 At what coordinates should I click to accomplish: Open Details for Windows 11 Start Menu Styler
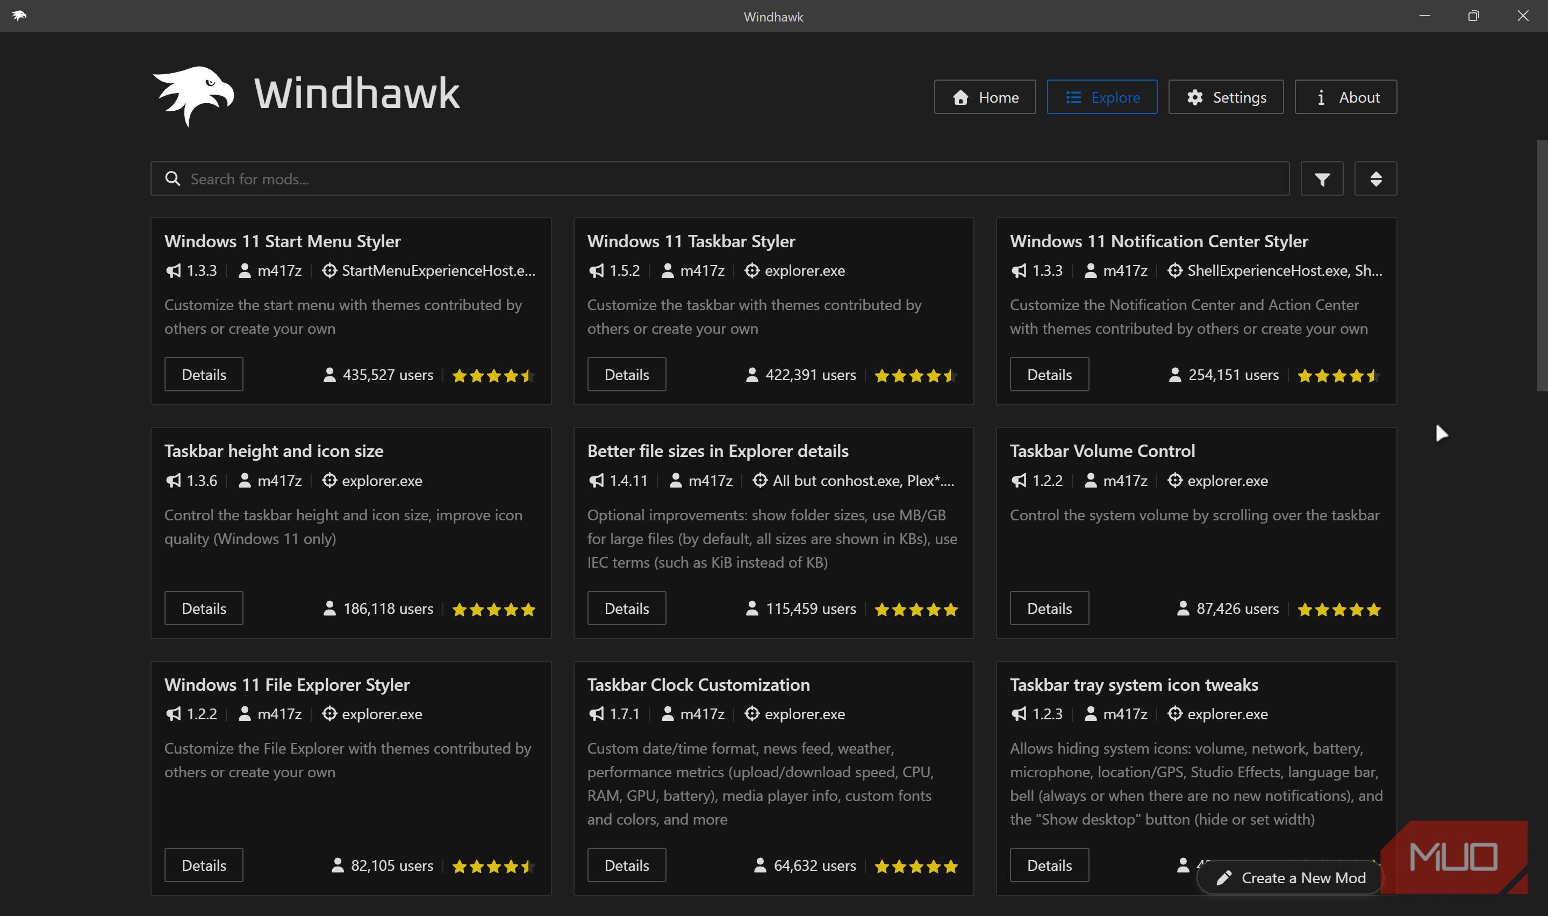click(x=204, y=374)
